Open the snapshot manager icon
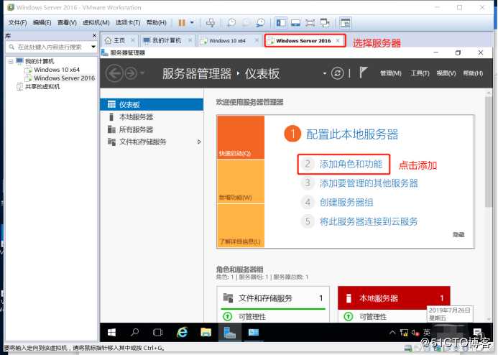The width and height of the screenshot is (498, 355). [x=260, y=22]
